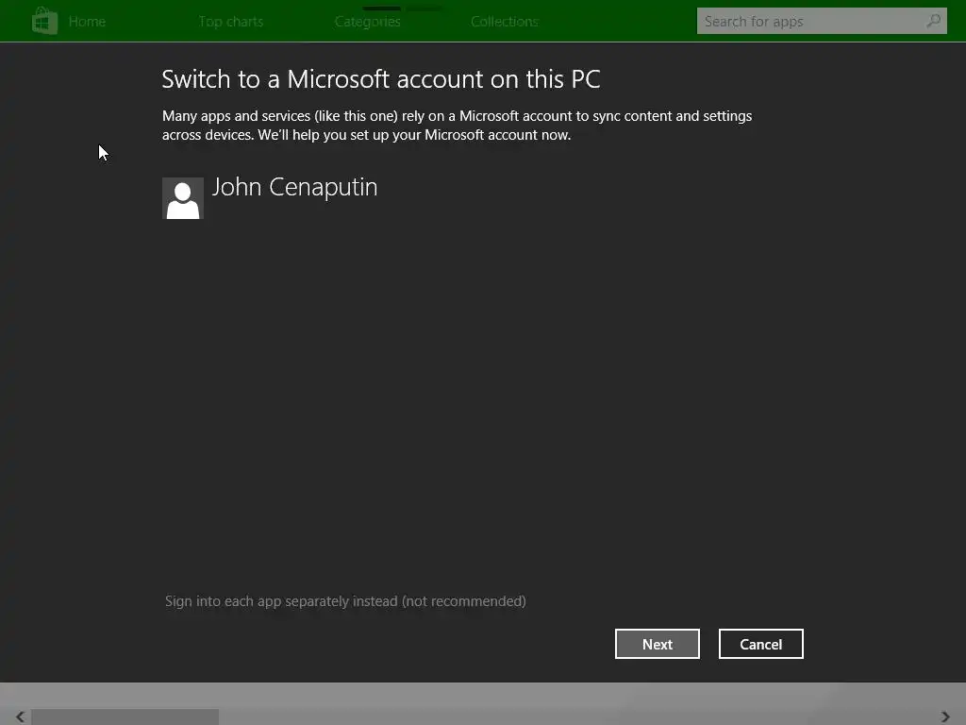Click the John Cenaputin user avatar
Screen dimensions: 966x725
(x=183, y=198)
